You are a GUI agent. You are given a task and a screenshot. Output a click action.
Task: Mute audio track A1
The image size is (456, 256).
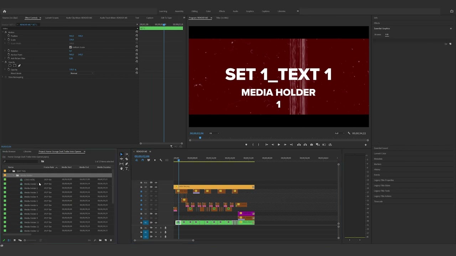click(156, 228)
